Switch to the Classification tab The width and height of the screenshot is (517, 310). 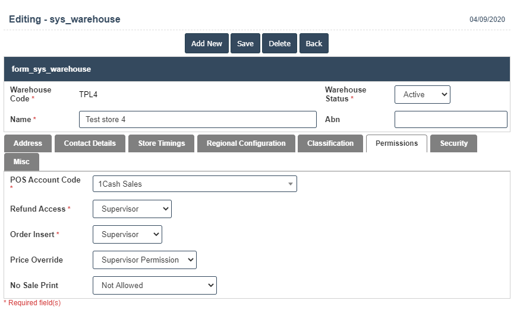(x=330, y=143)
